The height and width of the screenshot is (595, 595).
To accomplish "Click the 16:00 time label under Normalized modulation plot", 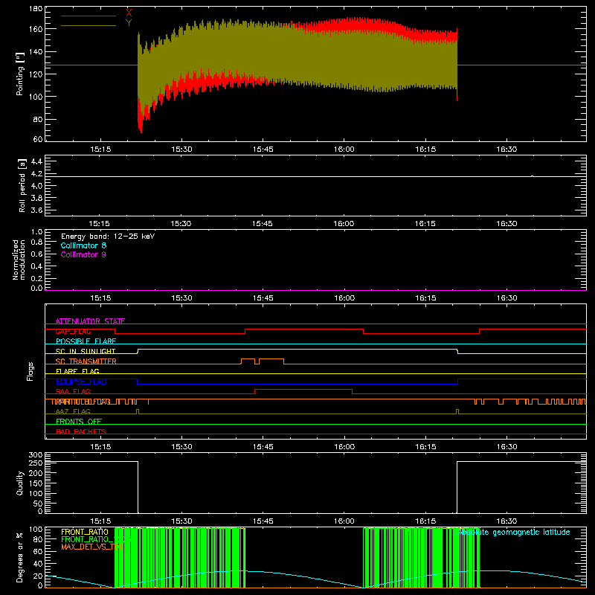I will [344, 298].
